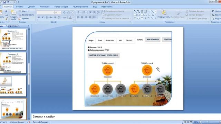Image resolution: width=221 pixels, height=124 pixels.
Task: Select the currently highlighted slide 7 thumbnail
Action: (x=13, y=109)
